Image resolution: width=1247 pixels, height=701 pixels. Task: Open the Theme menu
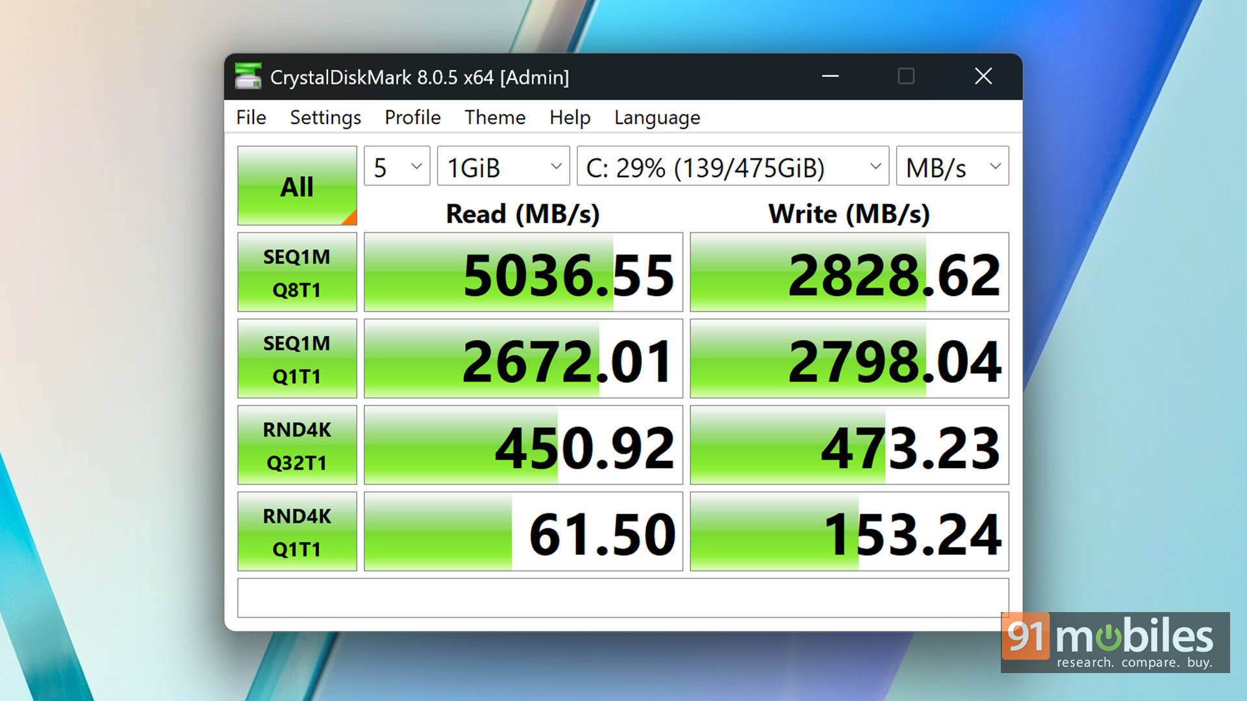[x=495, y=117]
